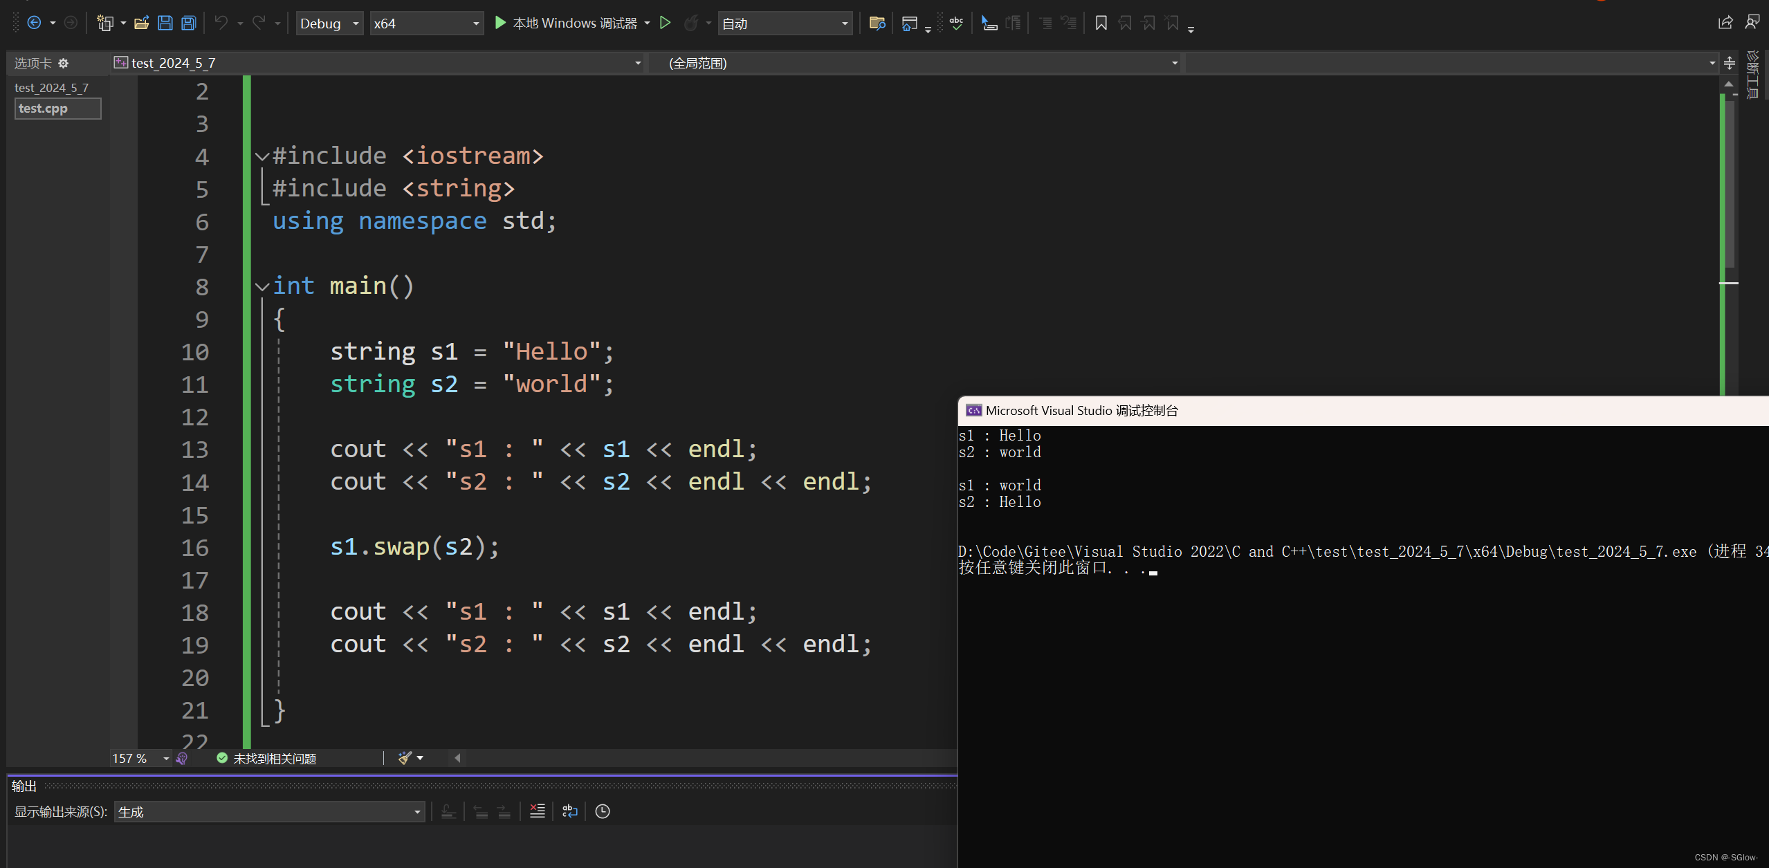Collapse the main function fold arrow

click(x=262, y=286)
